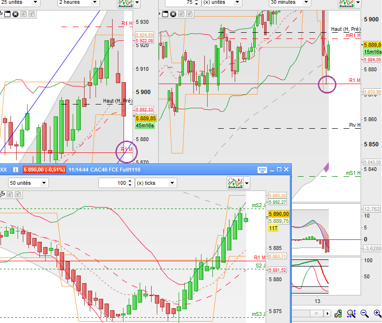This screenshot has width=382, height=323.
Task: Expand arrow beside ticks chart indicator icon
Action: (247, 183)
